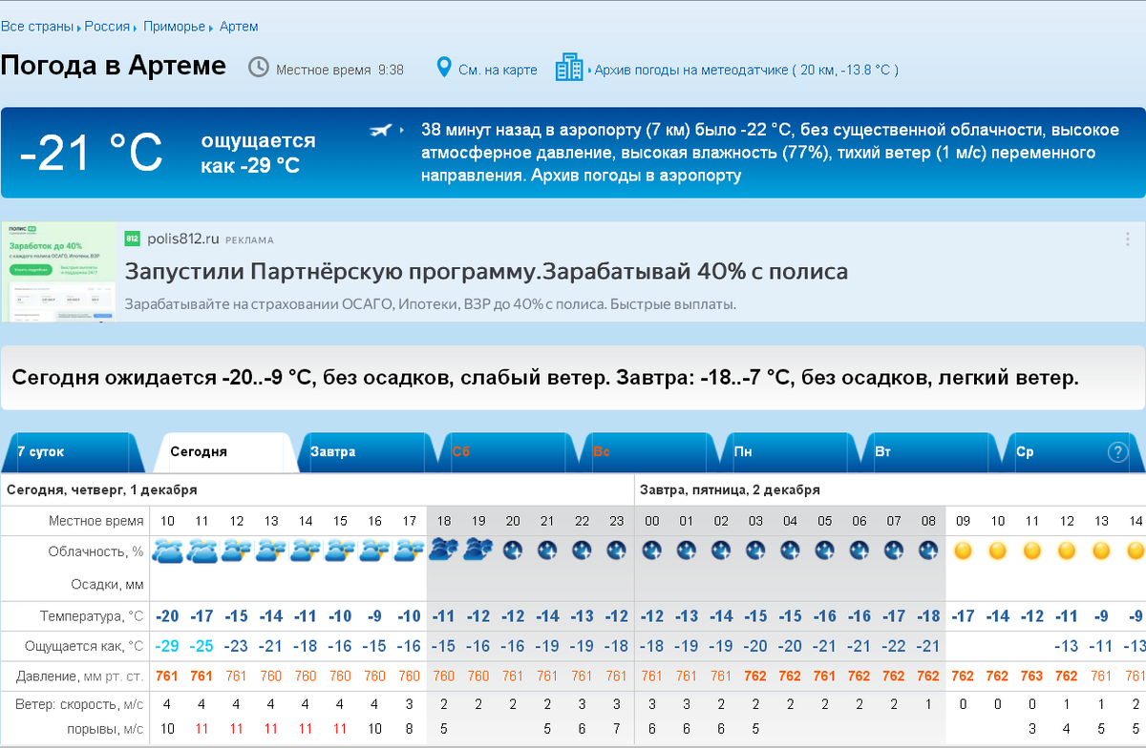Click the heavy cloud icon at 18:00 today
Viewport: 1146px width, 748px height.
(442, 551)
